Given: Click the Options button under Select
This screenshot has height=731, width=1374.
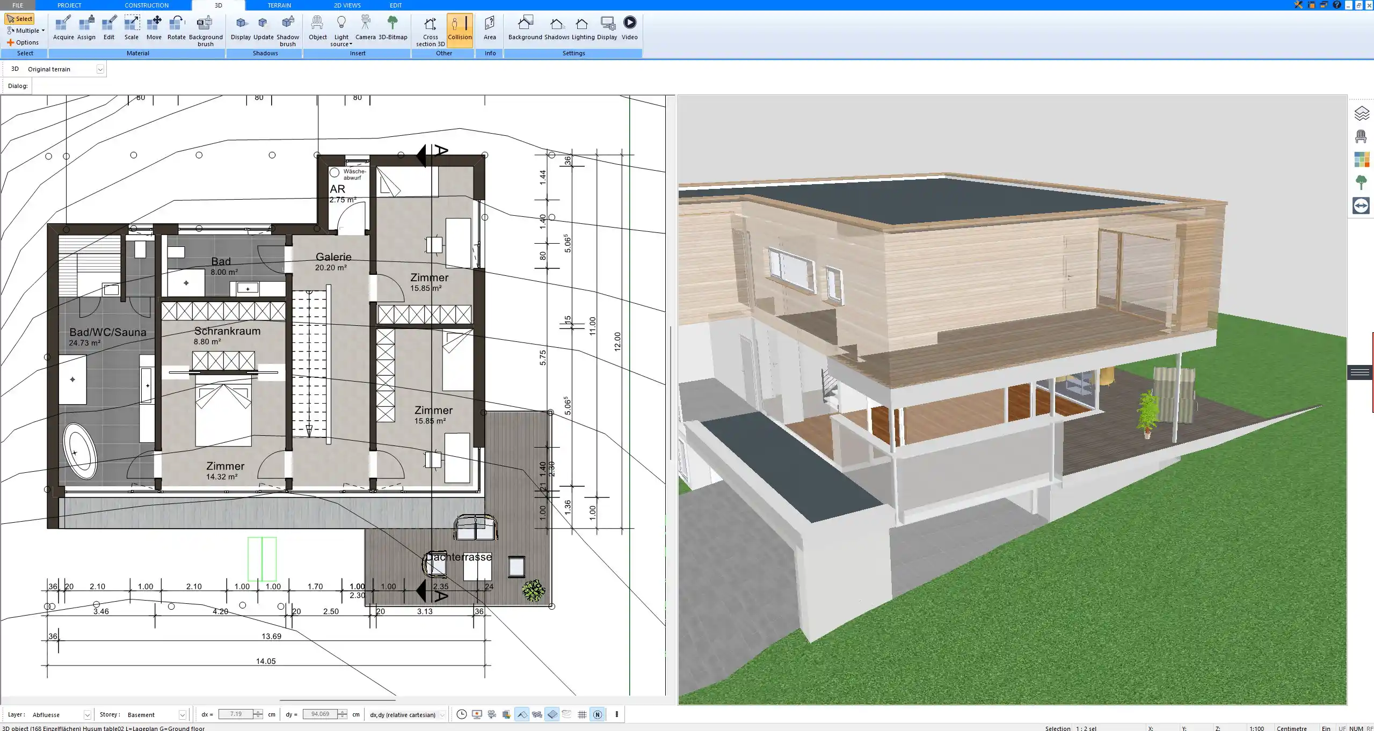Looking at the screenshot, I should pyautogui.click(x=24, y=42).
